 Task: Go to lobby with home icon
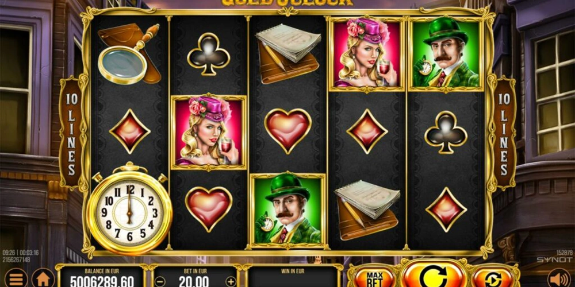coord(43,279)
